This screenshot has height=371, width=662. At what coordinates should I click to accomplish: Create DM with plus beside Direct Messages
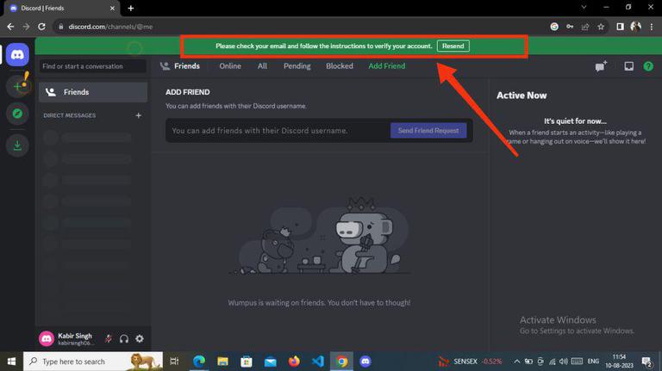coord(138,115)
